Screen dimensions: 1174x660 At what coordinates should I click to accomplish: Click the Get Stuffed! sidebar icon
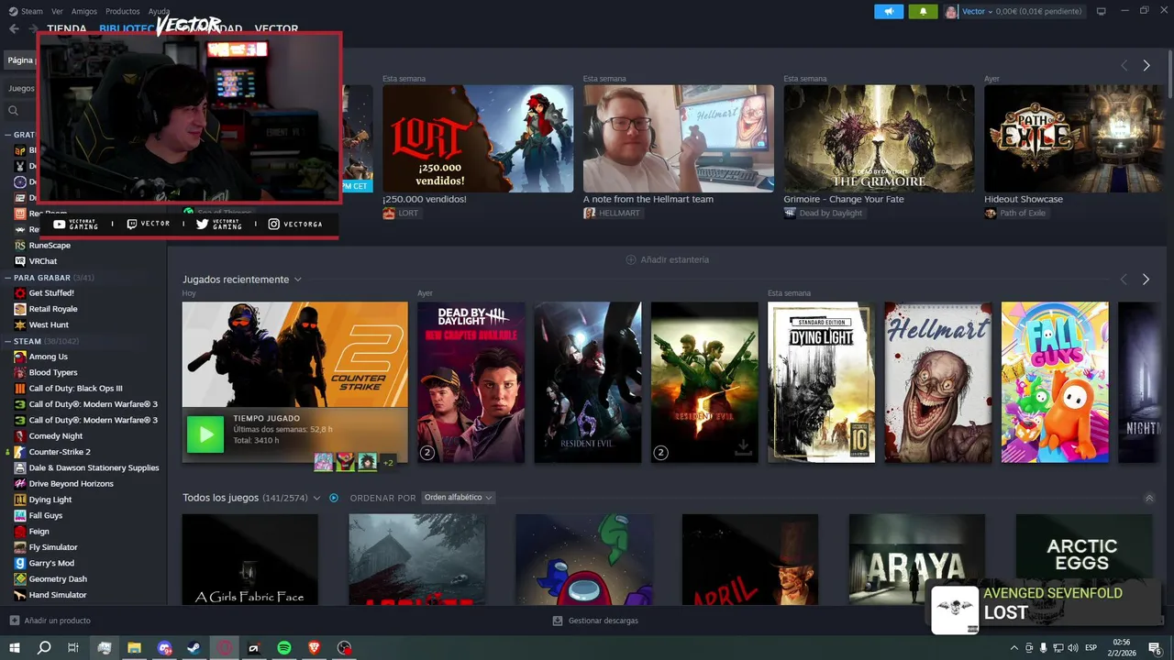click(20, 292)
